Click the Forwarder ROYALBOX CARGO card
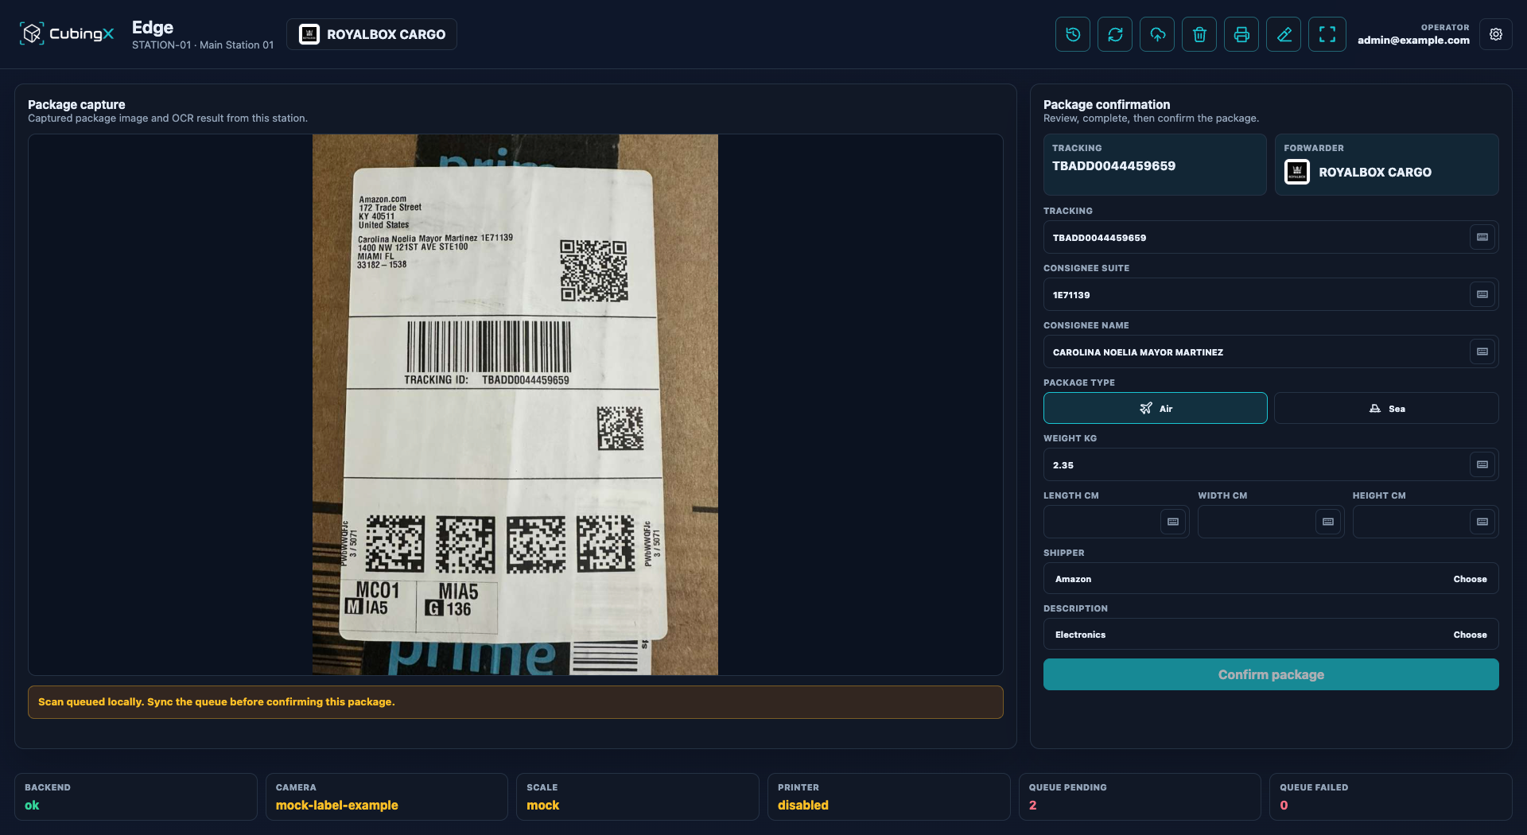The image size is (1527, 835). tap(1386, 165)
